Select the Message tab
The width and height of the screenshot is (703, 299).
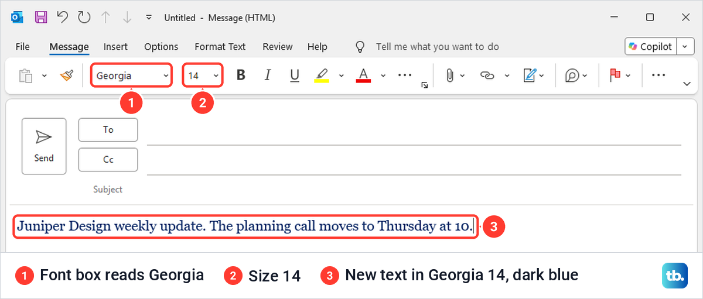click(x=69, y=47)
